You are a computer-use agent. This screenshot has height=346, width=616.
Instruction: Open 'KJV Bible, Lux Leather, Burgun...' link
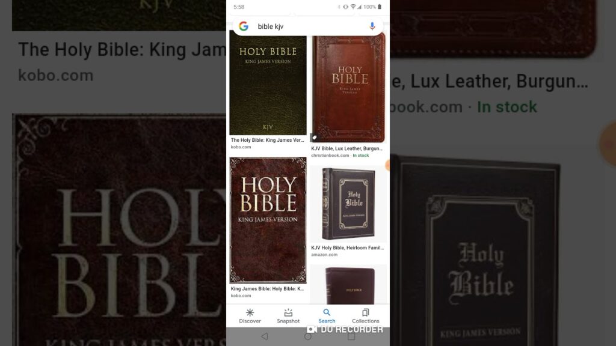[x=346, y=149]
